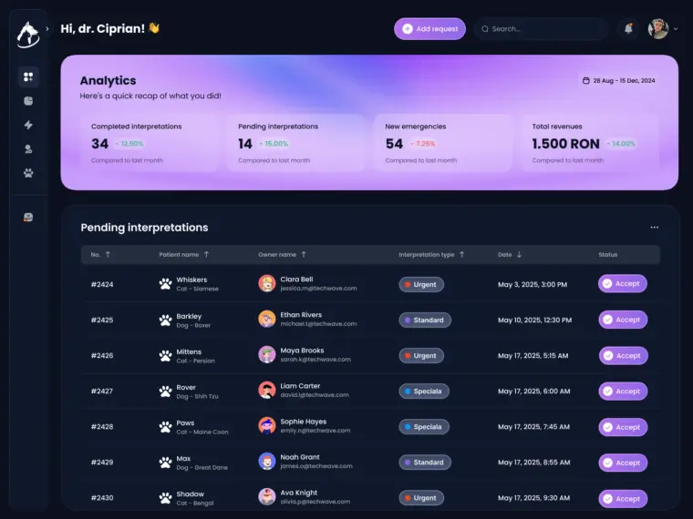Accept request #2425 for Barkley
Screen dimensions: 693x519
click(x=623, y=320)
